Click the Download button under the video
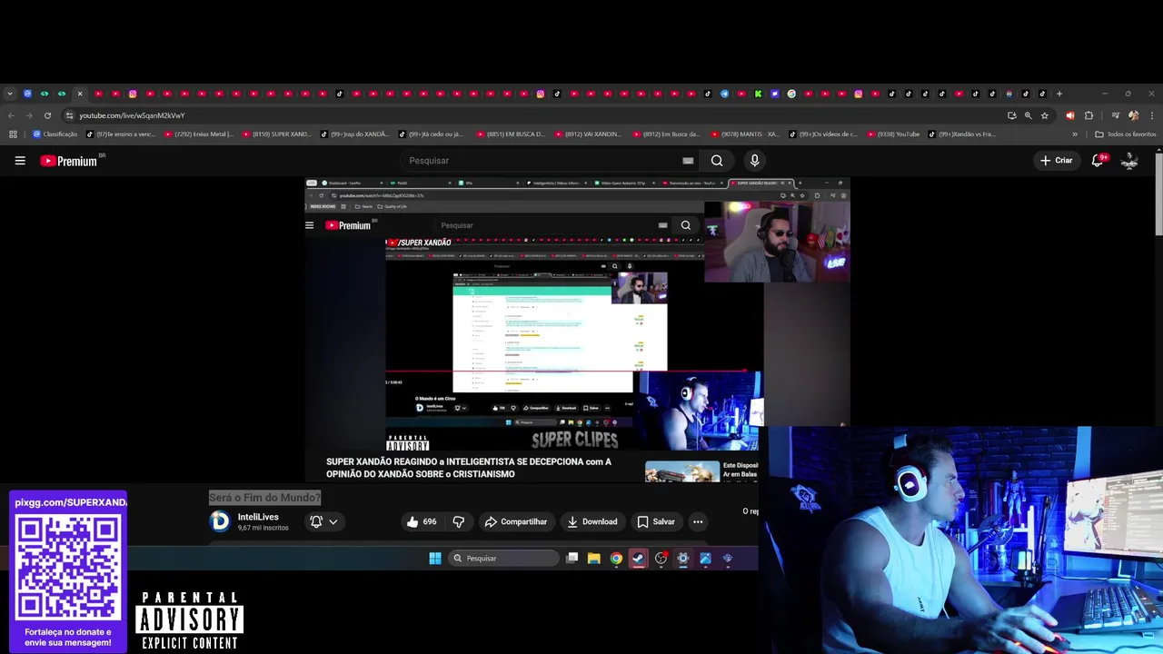 591,521
